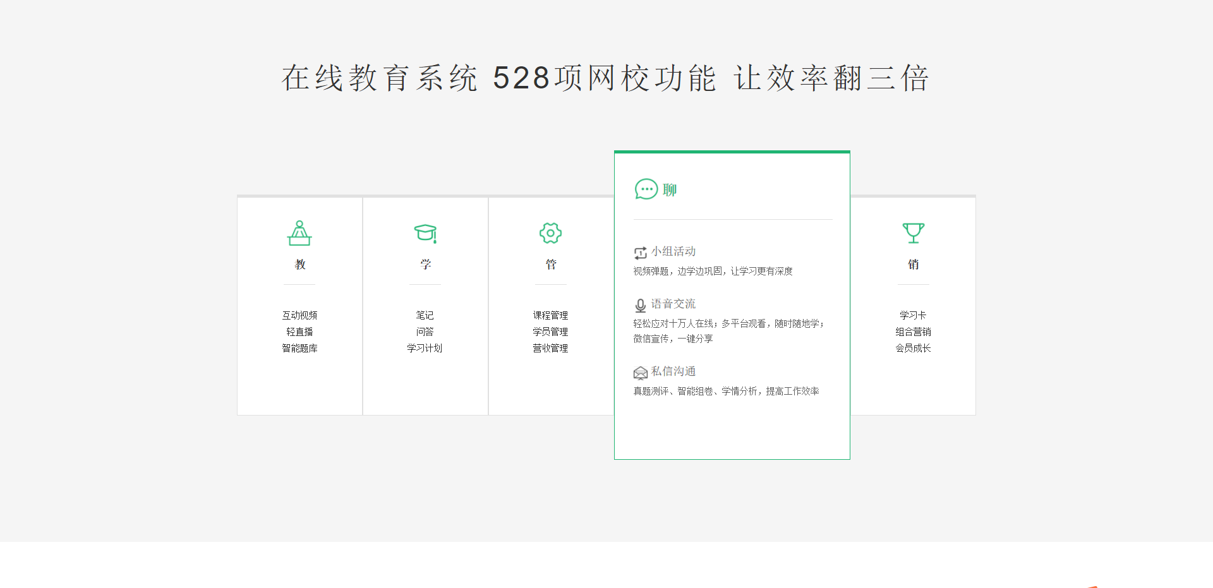1213x588 pixels.
Task: Open the 学习计划 feature
Action: click(x=425, y=348)
